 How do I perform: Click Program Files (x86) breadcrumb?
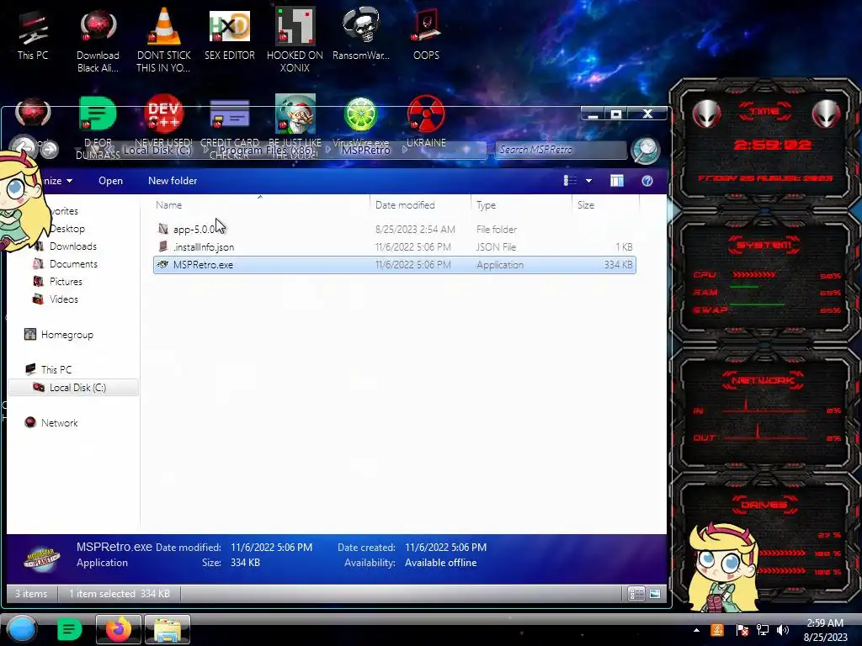click(266, 150)
